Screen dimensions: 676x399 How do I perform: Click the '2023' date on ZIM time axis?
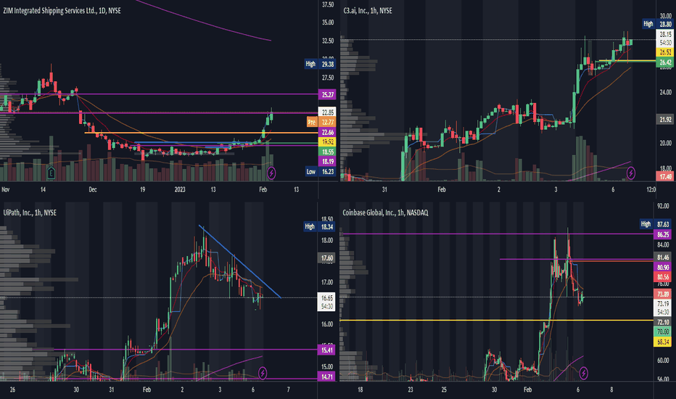coord(180,189)
